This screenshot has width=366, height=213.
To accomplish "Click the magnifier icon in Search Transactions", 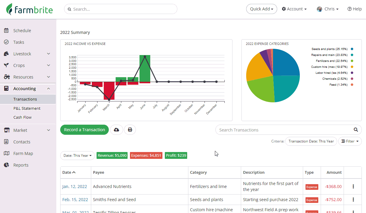I will coord(356,130).
